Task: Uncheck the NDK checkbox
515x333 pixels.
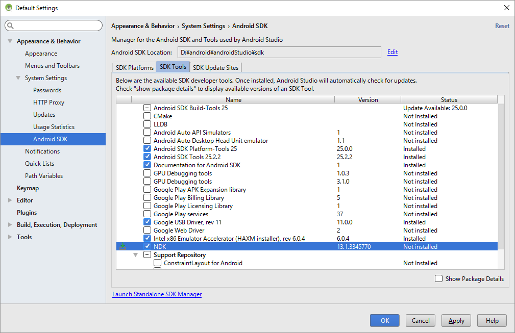Action: pyautogui.click(x=147, y=246)
